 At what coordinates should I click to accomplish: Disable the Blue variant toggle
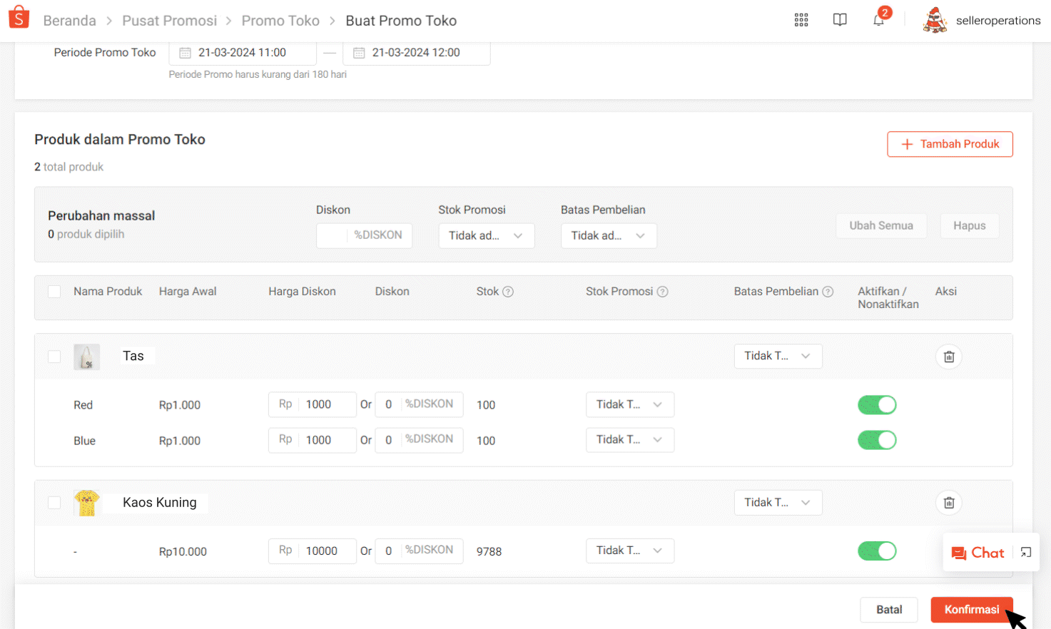tap(876, 440)
